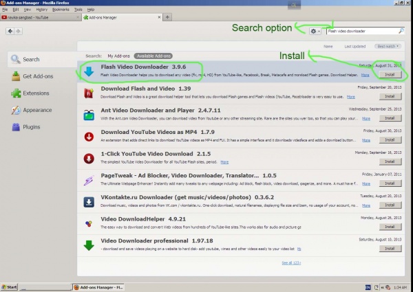Open More link for Download Flash and Video
The height and width of the screenshot is (292, 413).
[350, 97]
